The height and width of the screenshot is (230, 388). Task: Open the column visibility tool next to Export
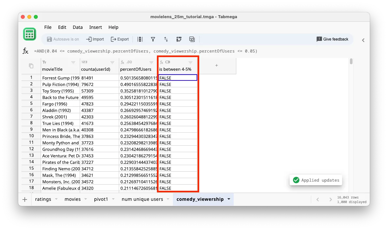[140, 39]
